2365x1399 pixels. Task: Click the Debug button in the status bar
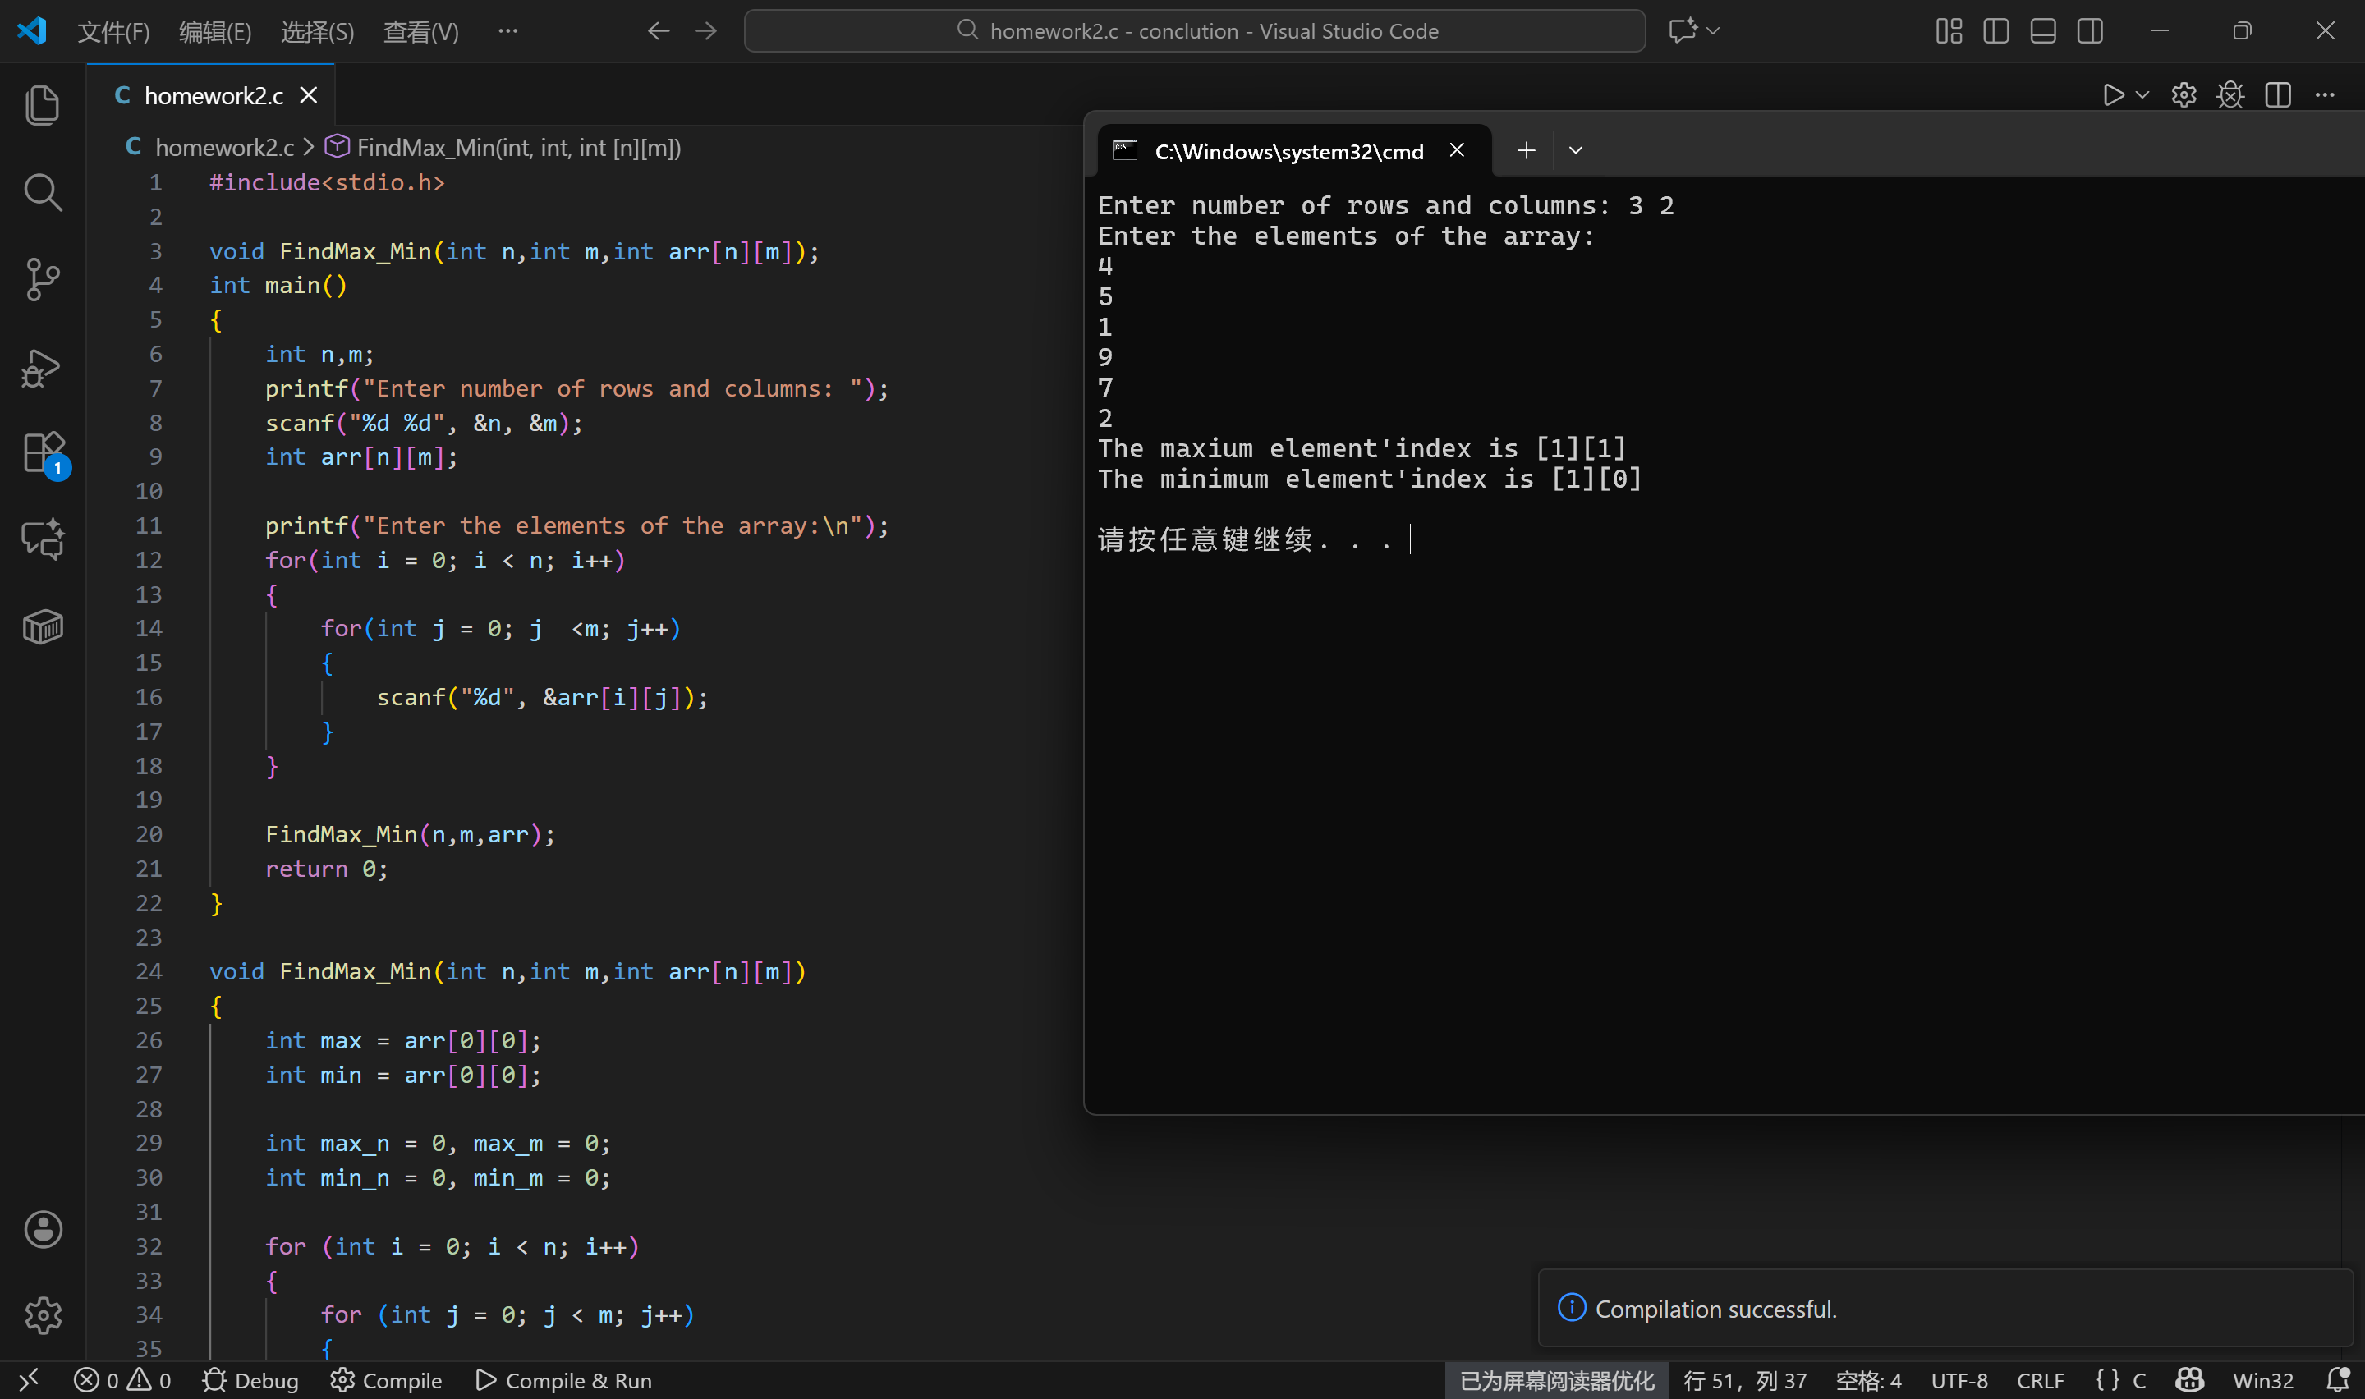pos(250,1380)
